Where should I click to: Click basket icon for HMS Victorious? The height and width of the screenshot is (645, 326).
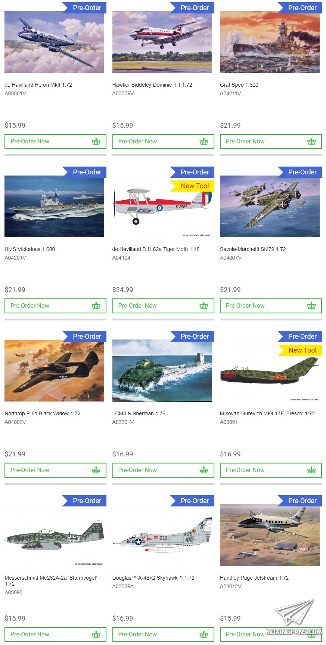[x=96, y=306]
